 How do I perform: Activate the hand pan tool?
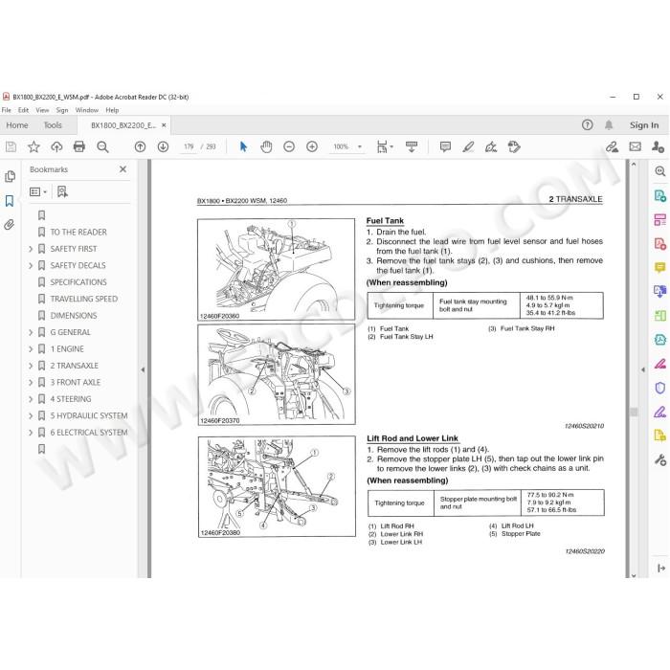[266, 147]
